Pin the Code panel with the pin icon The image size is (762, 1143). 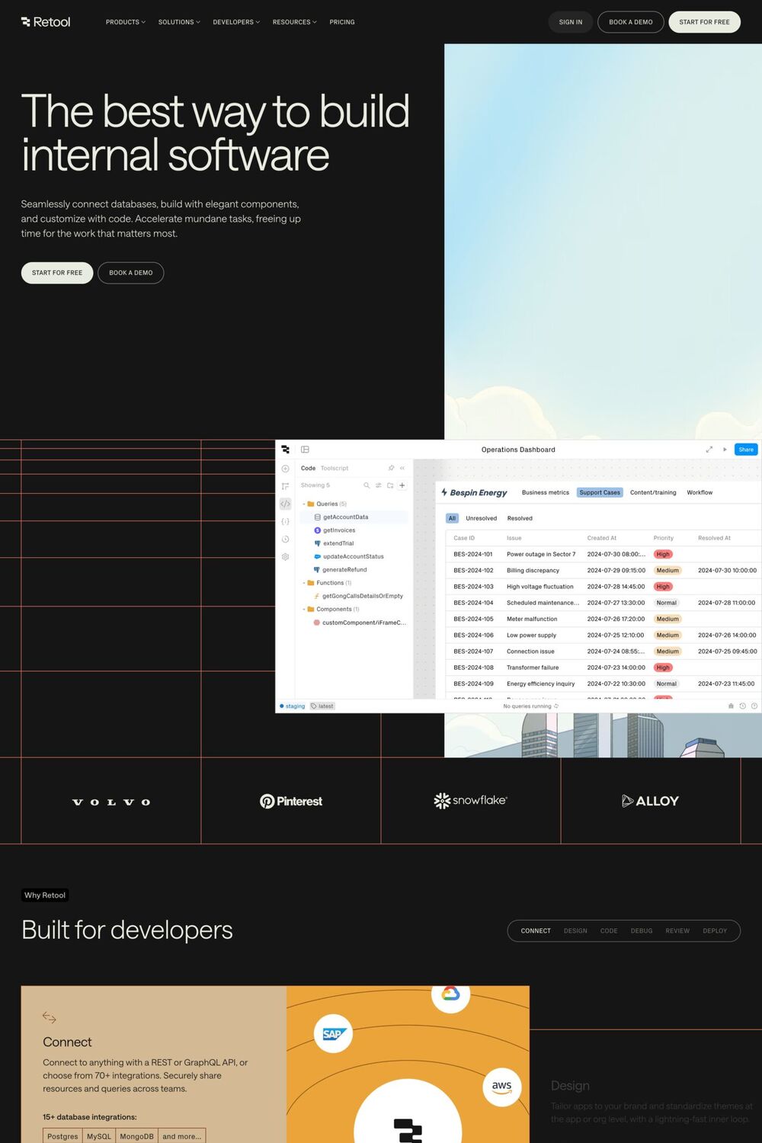[391, 468]
